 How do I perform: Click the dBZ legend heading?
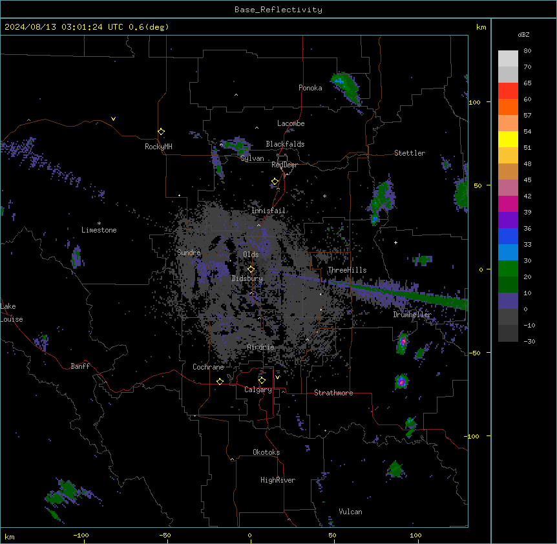tap(523, 35)
